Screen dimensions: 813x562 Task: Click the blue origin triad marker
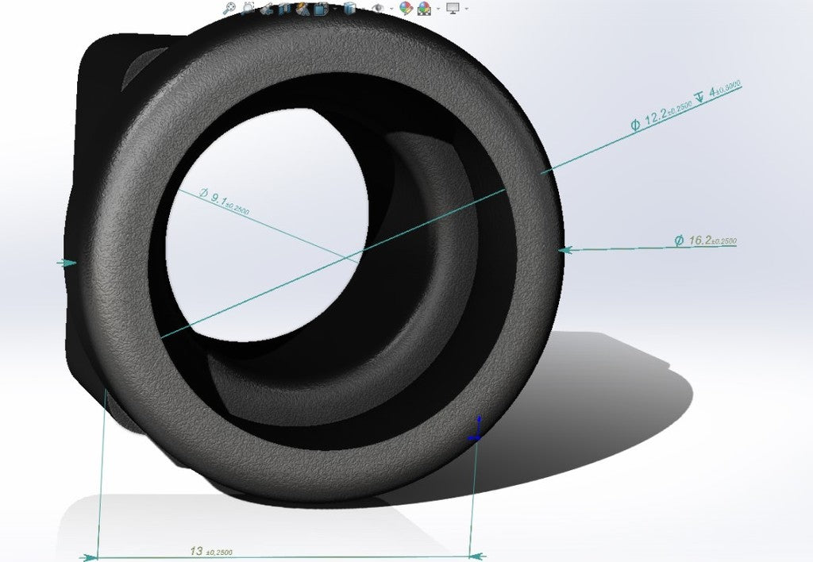click(x=476, y=429)
